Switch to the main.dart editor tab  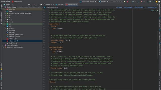[x=60, y=5]
